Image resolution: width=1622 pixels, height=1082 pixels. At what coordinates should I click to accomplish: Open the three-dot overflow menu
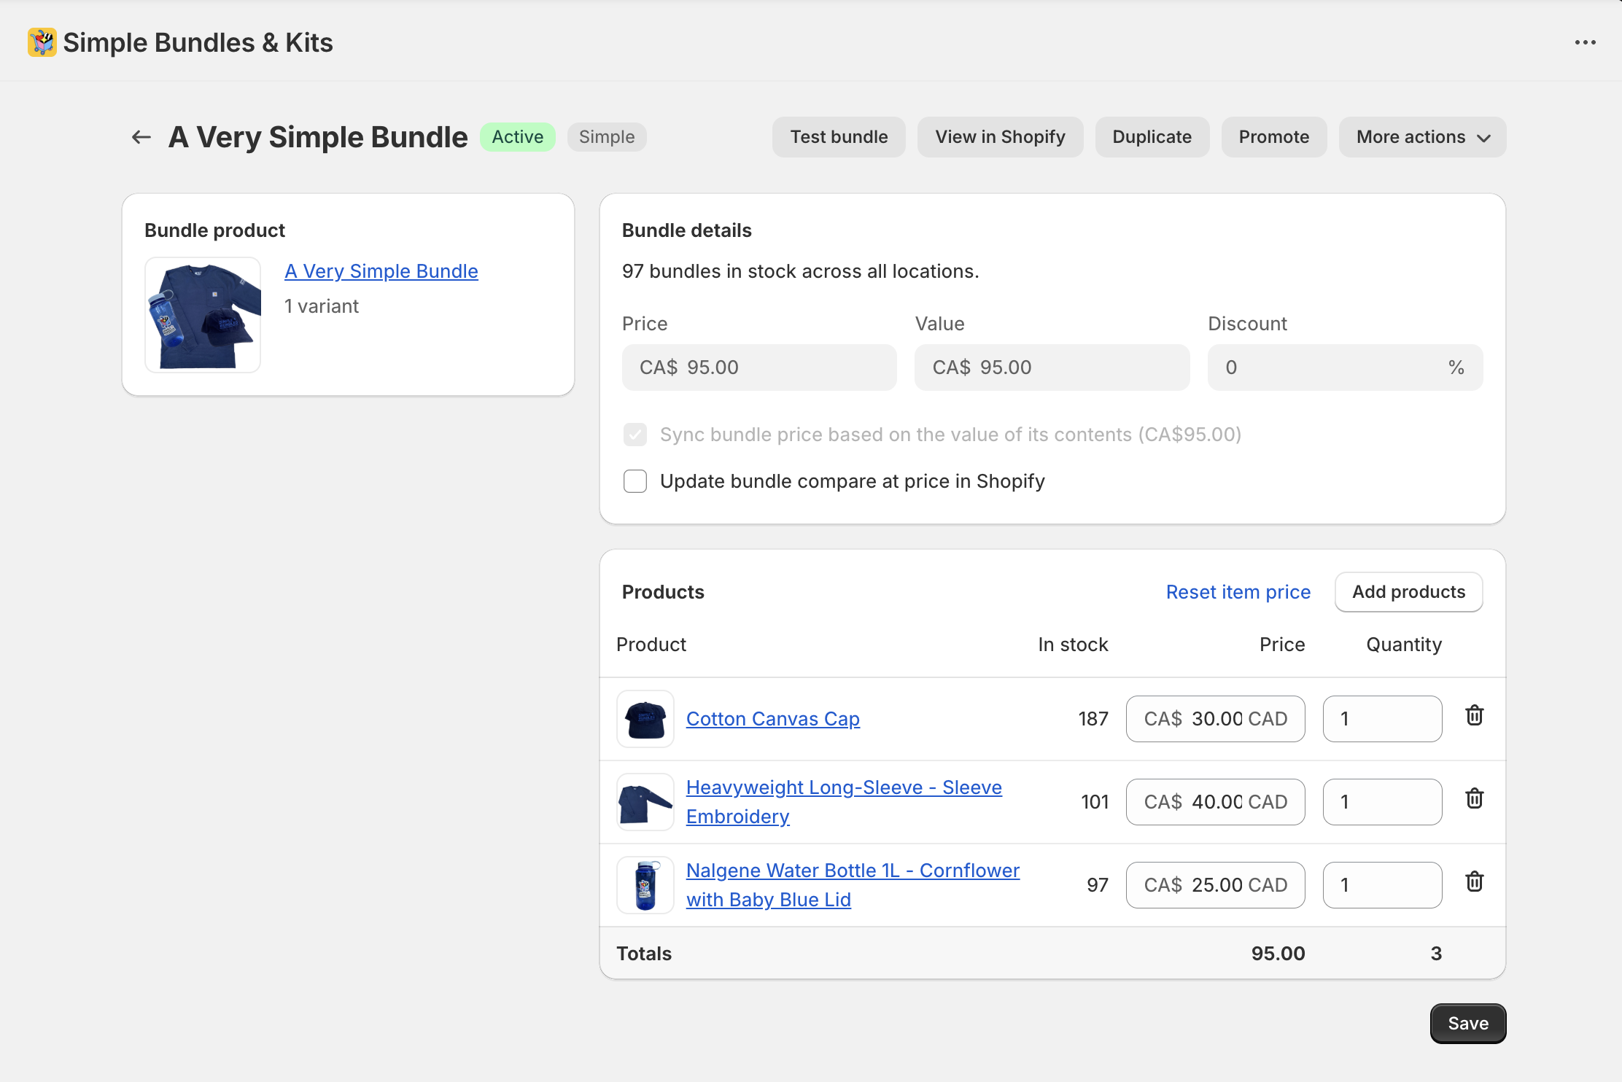click(1585, 42)
